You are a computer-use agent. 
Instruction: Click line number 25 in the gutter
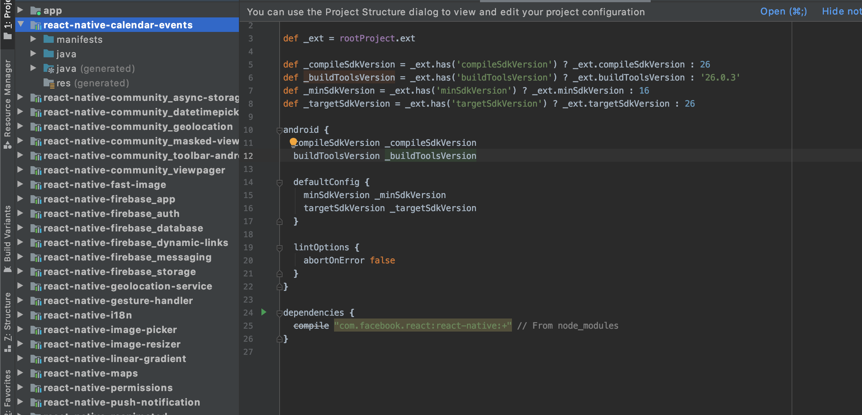pos(248,326)
